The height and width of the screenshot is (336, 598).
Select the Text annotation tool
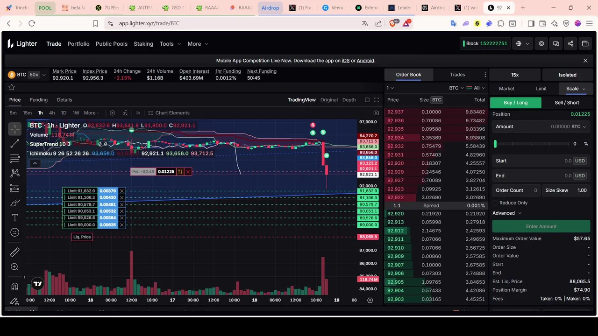pyautogui.click(x=14, y=218)
